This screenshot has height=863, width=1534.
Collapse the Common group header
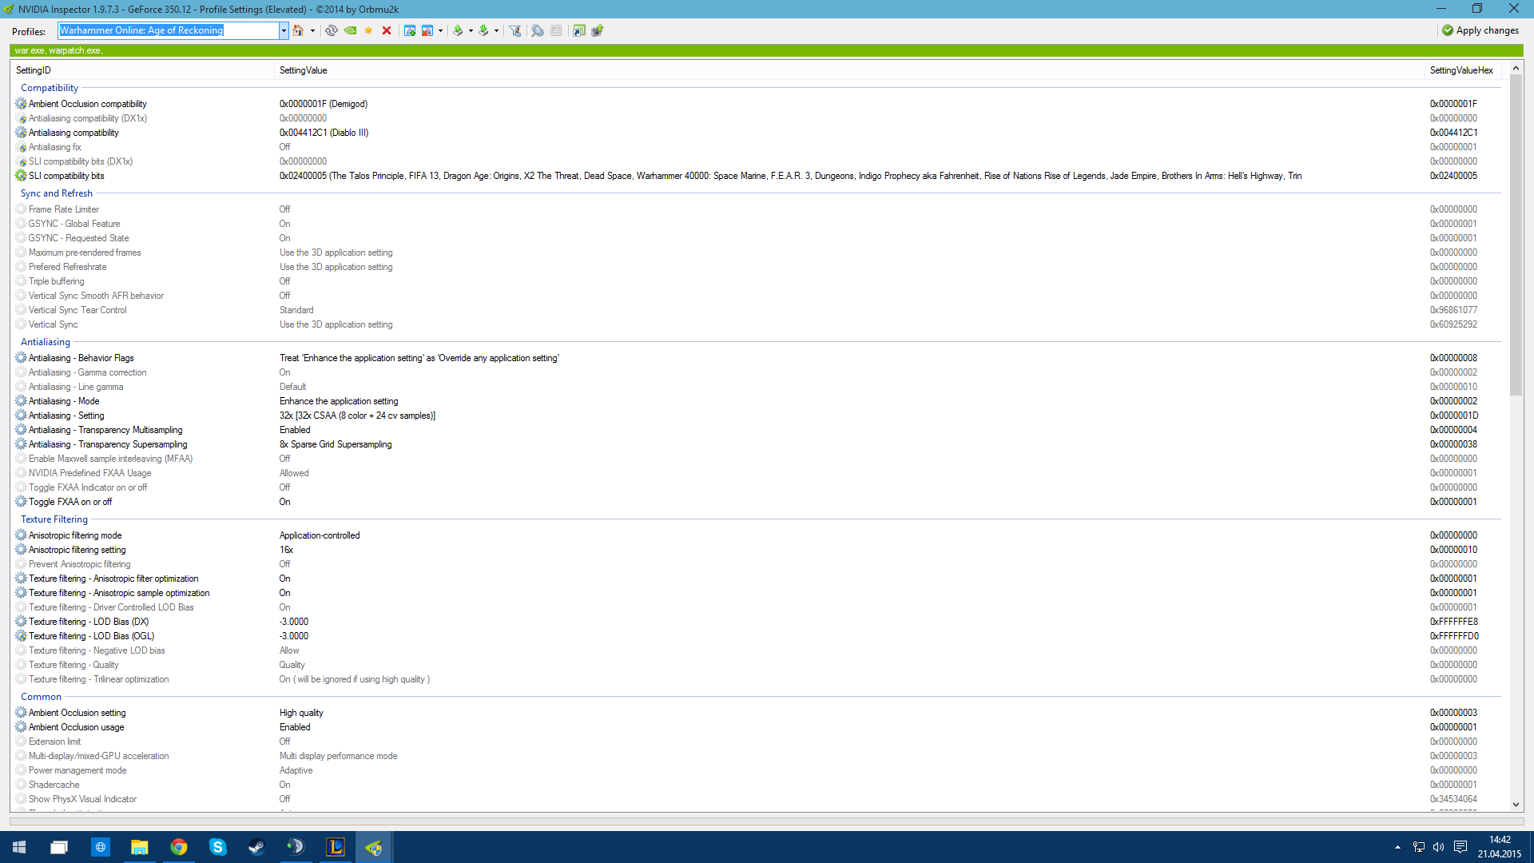click(41, 697)
